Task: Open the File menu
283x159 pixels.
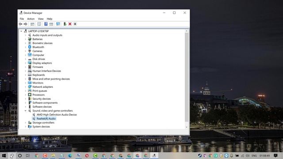Action: coord(22,19)
